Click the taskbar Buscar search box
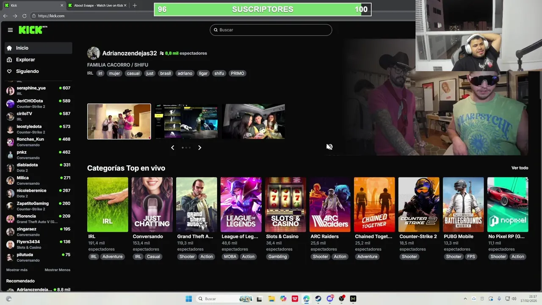542x305 pixels. click(x=225, y=299)
